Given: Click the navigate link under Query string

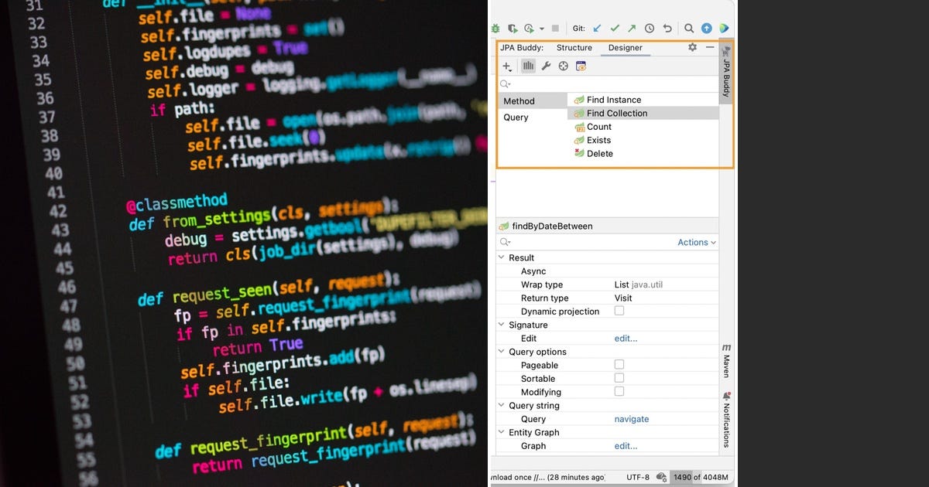Looking at the screenshot, I should pos(631,418).
